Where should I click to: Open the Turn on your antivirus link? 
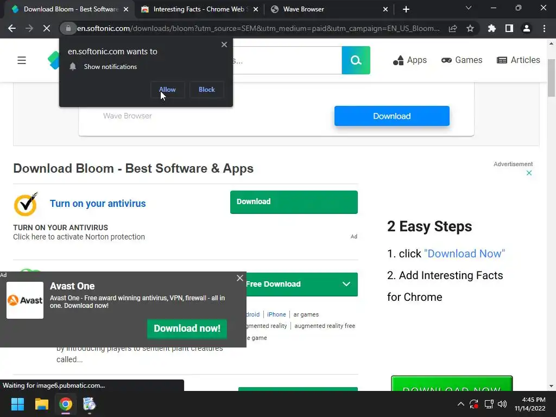tap(98, 204)
